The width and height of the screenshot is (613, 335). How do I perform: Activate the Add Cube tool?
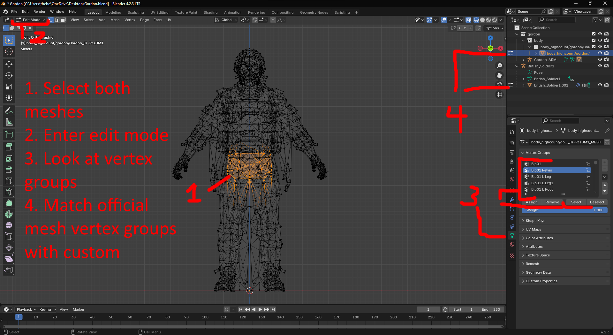pos(9,135)
